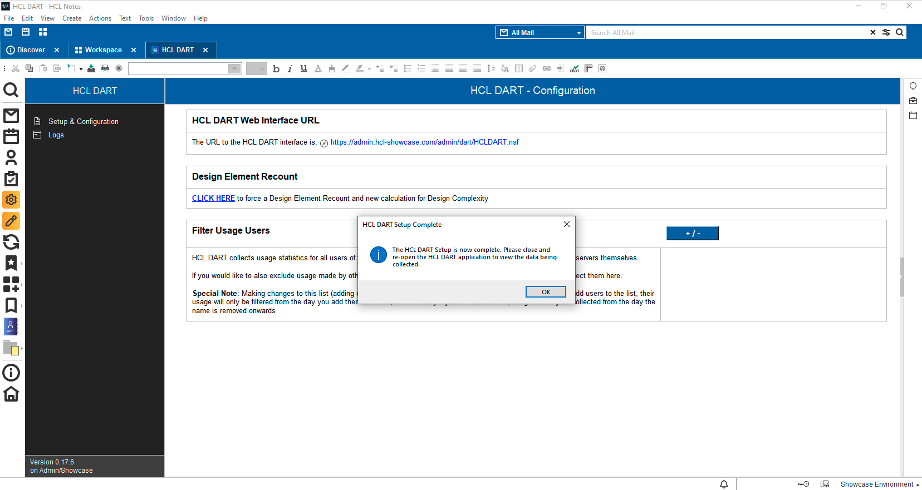Open Mail in the left navigation rail

(11, 116)
